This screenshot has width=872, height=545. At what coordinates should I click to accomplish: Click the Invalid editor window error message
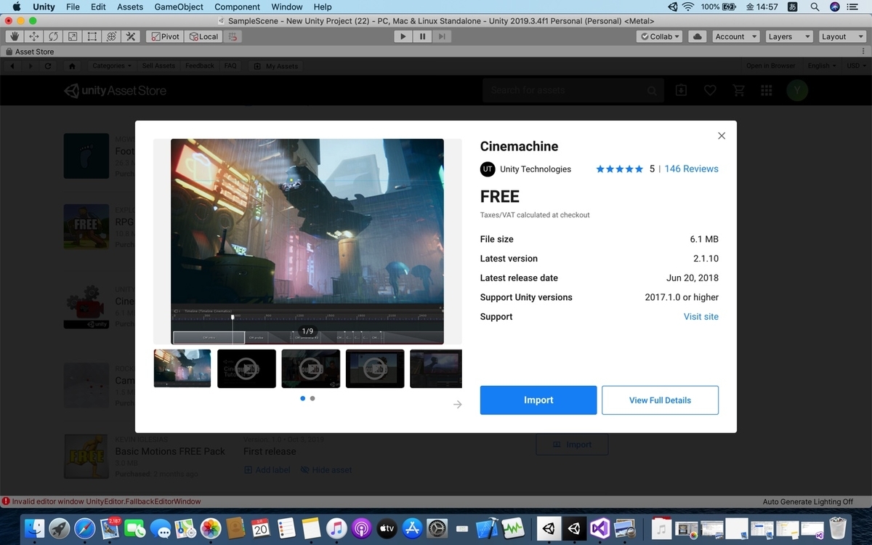point(106,501)
